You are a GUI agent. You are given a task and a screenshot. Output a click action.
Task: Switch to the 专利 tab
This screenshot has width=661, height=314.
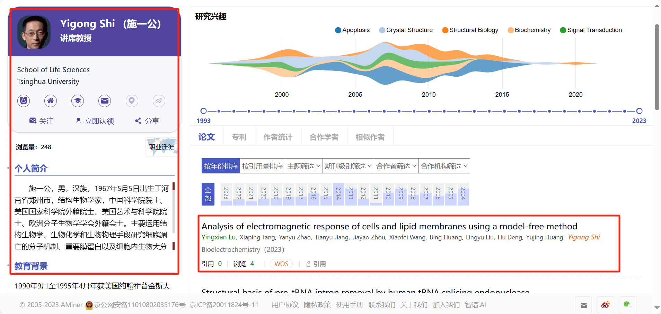(239, 137)
